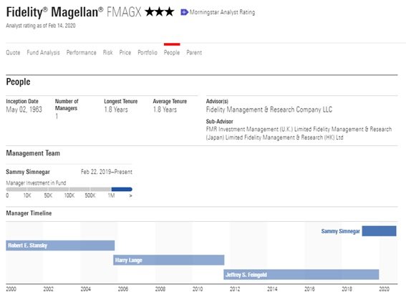The width and height of the screenshot is (406, 302).
Task: Click the '100K' investment scale label
Action: tap(69, 195)
